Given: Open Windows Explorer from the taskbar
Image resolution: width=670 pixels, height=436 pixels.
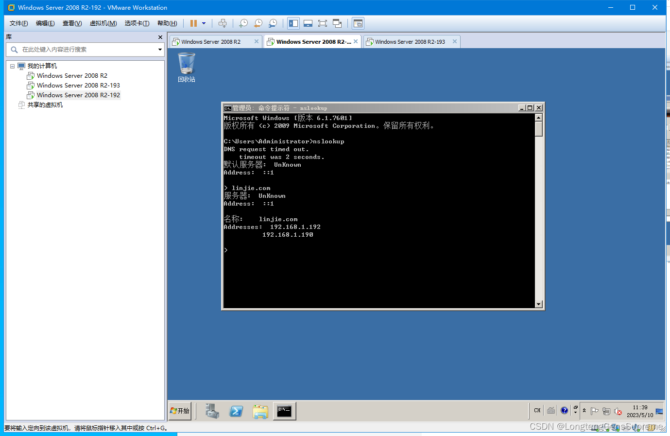Looking at the screenshot, I should pos(260,411).
